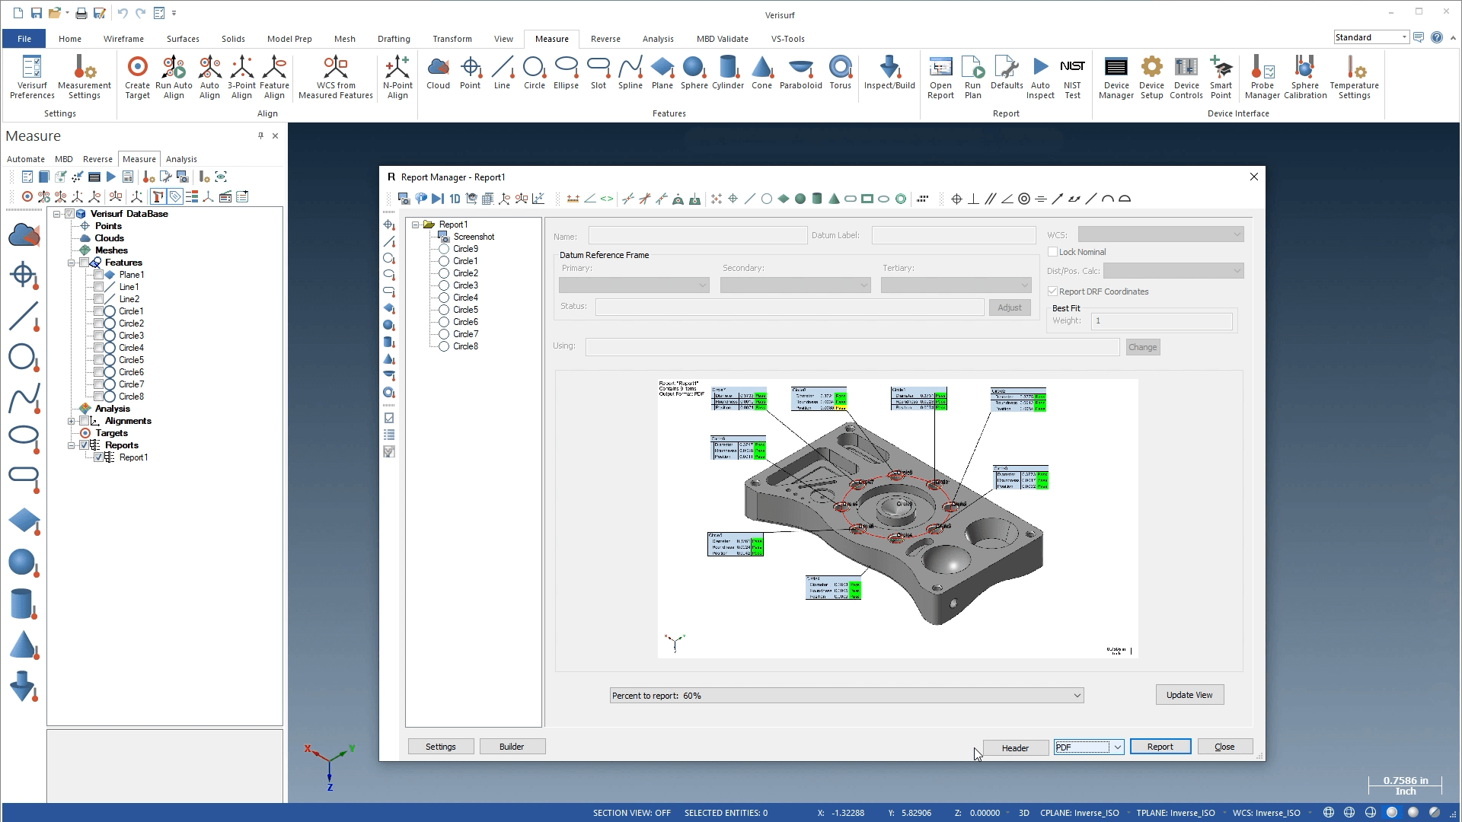This screenshot has width=1462, height=822.
Task: Open Measurement Settings
Action: 85,77
